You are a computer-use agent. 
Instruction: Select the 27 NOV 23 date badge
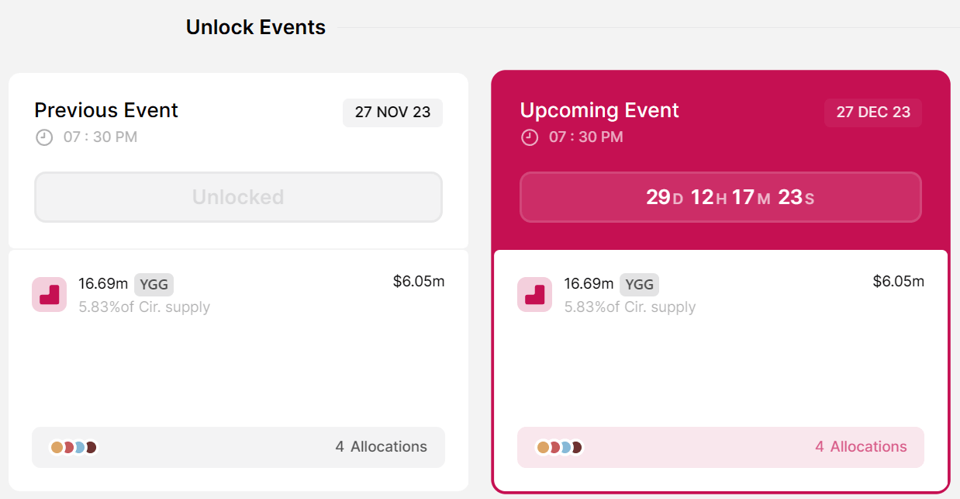coord(392,113)
